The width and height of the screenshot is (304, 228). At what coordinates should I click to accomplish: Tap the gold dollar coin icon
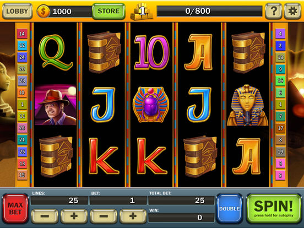pyautogui.click(x=44, y=11)
